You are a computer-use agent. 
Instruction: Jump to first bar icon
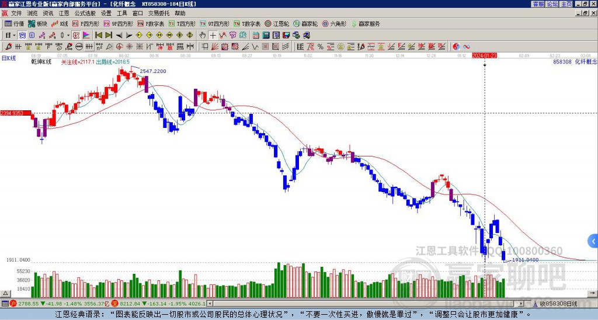click(x=98, y=35)
